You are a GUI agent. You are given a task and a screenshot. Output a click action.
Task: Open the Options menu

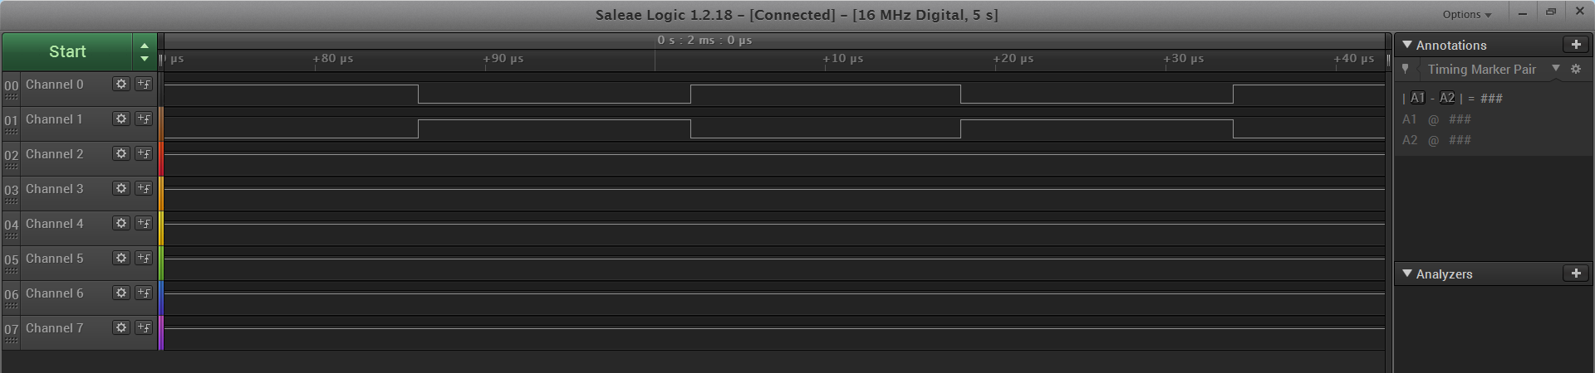[1467, 14]
